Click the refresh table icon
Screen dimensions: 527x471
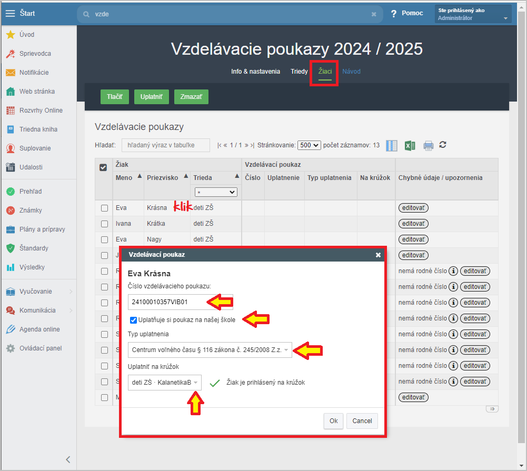tap(443, 145)
